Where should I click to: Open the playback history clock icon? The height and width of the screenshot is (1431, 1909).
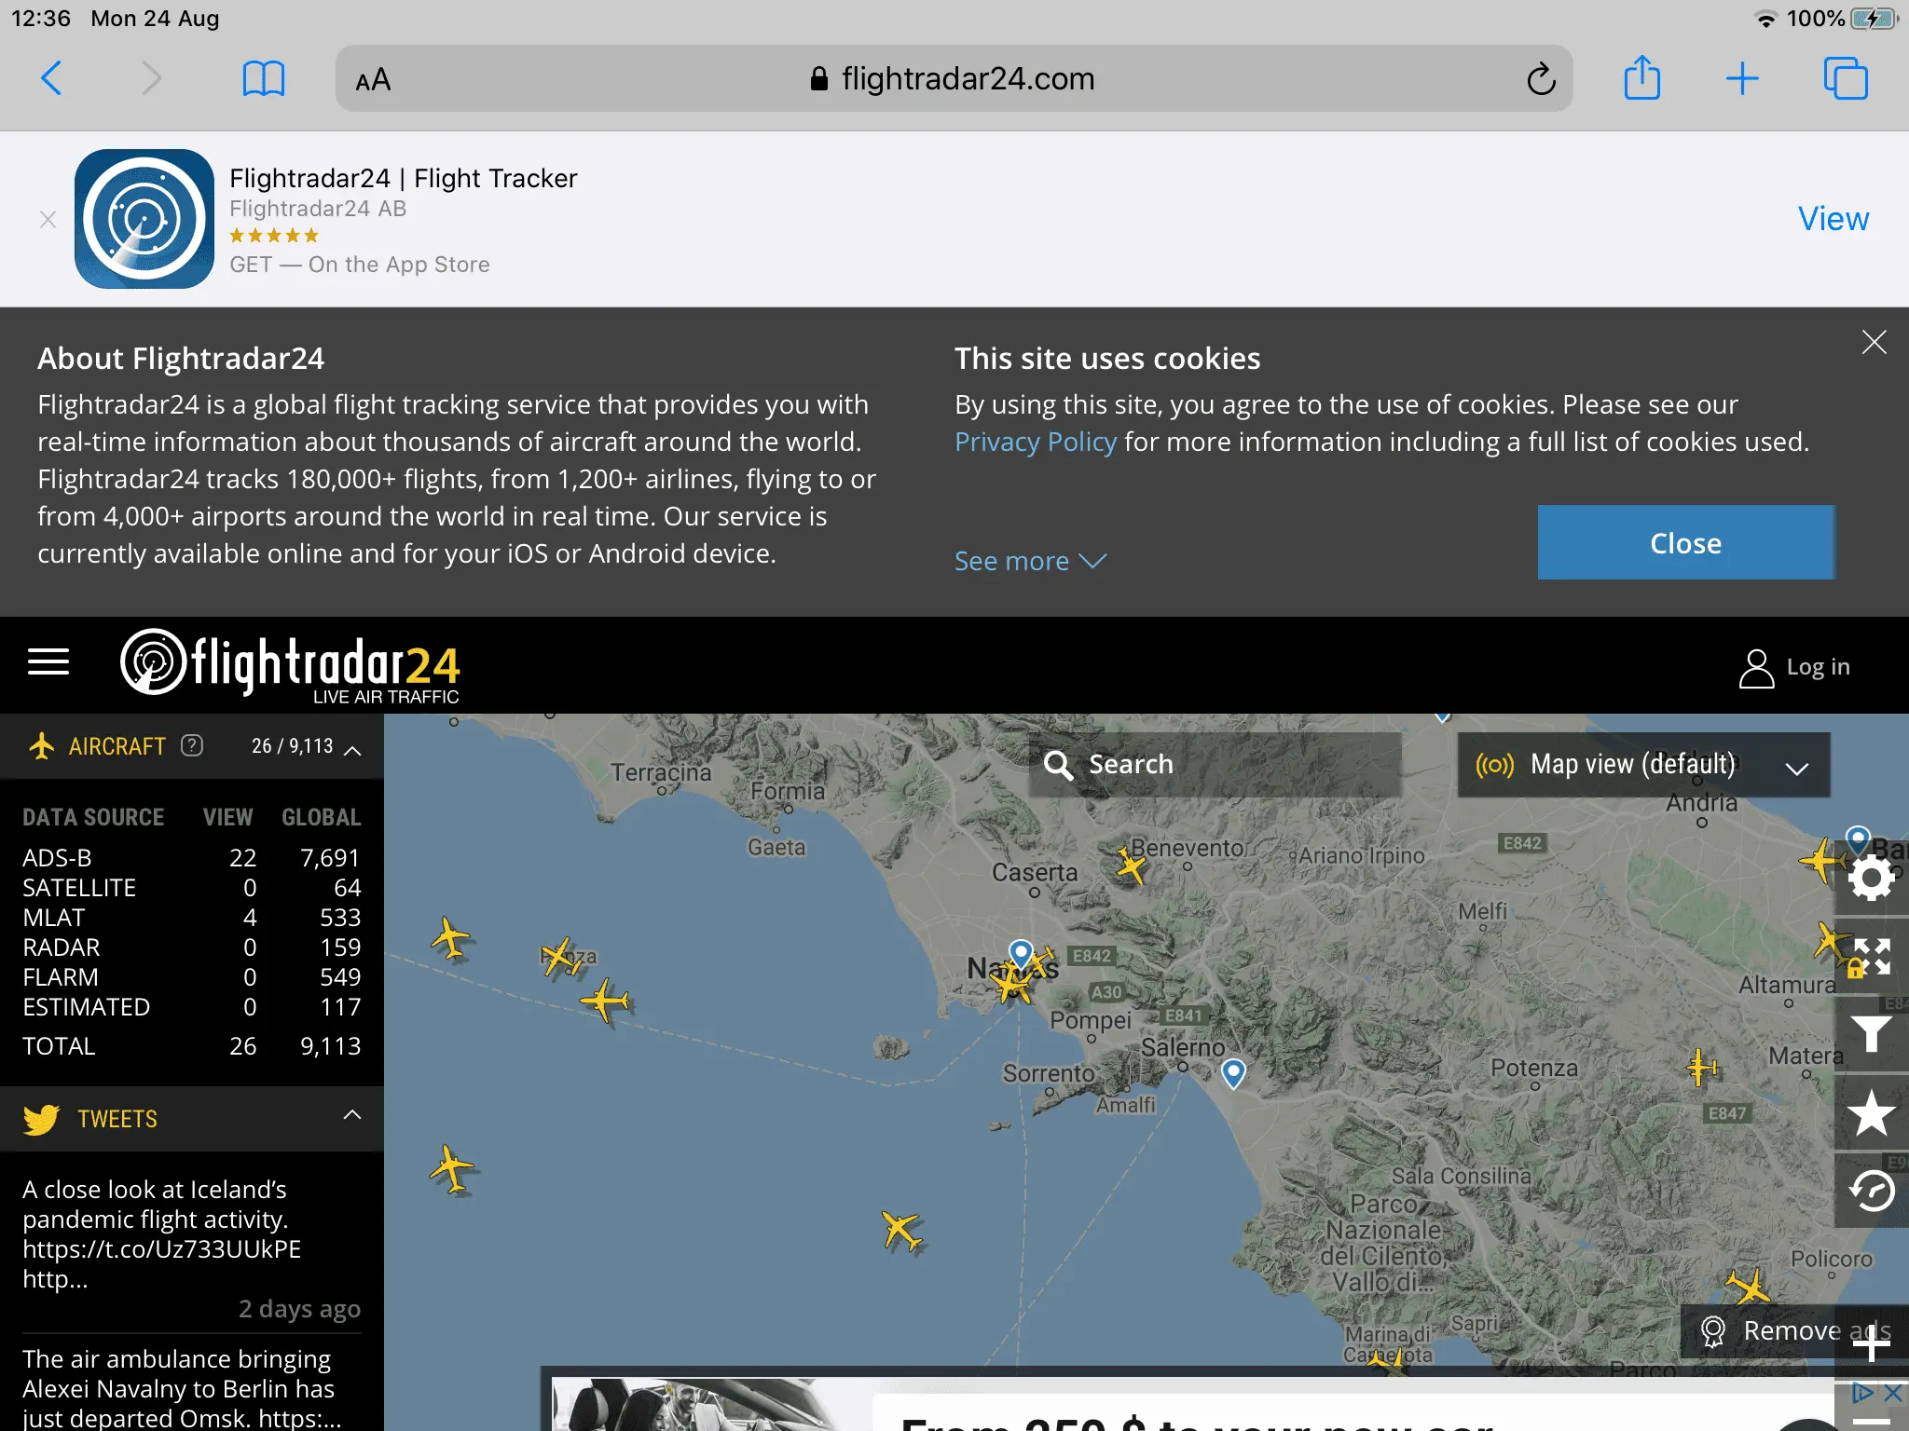[1871, 1192]
